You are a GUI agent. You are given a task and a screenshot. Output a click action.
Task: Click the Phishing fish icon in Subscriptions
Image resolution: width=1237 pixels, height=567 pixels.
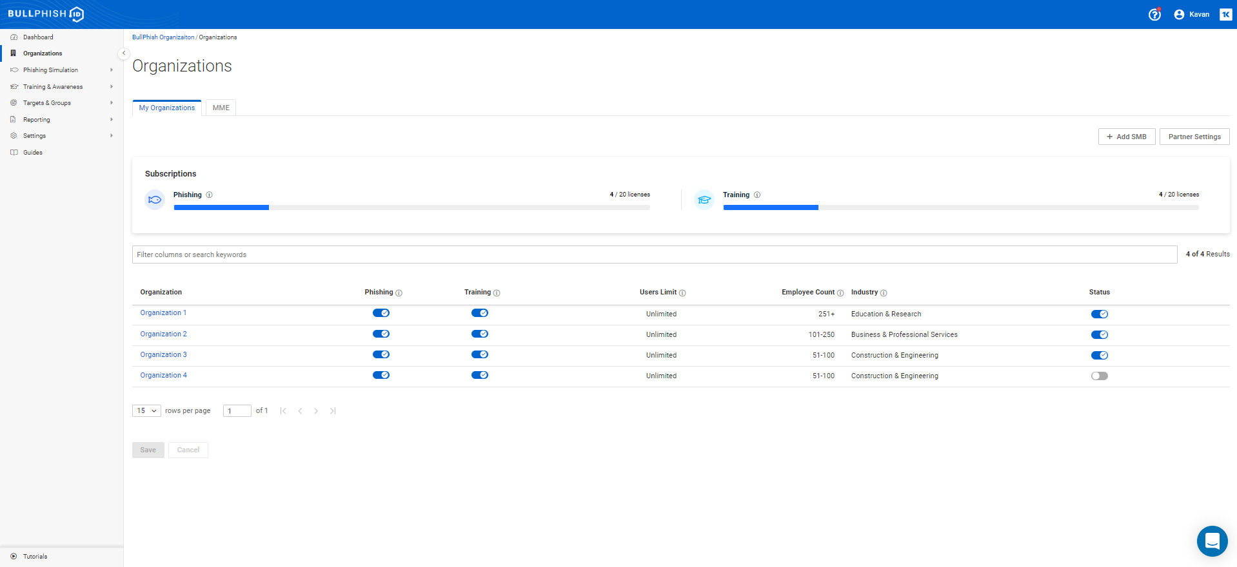(x=155, y=200)
